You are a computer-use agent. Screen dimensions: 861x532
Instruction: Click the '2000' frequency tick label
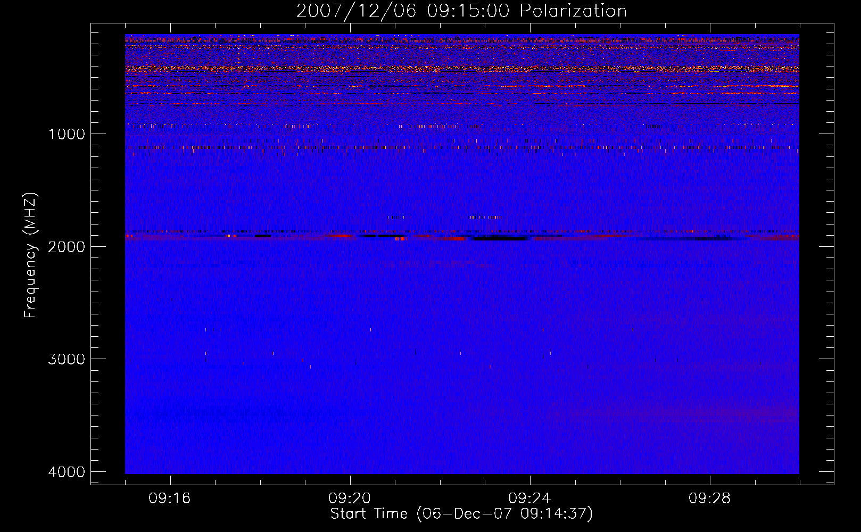coord(67,246)
